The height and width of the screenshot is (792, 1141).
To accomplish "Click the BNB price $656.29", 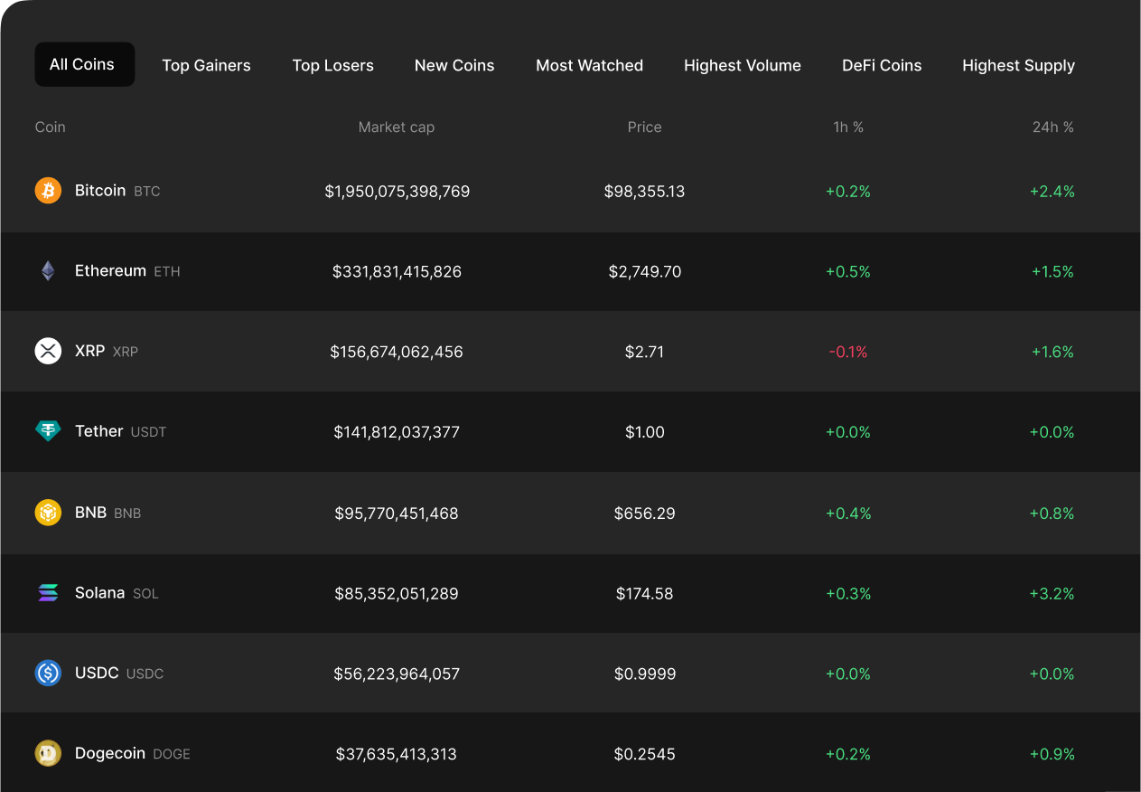I will coord(645,514).
